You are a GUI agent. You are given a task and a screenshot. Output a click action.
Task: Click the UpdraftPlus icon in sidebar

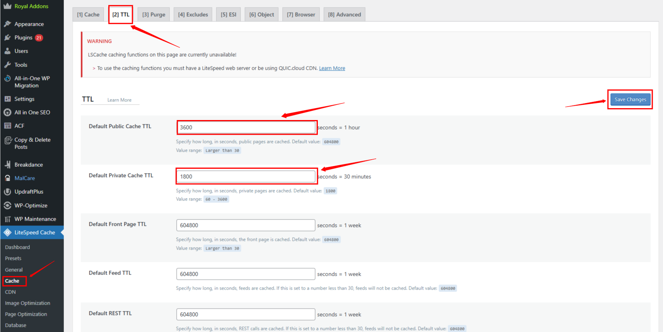point(7,192)
